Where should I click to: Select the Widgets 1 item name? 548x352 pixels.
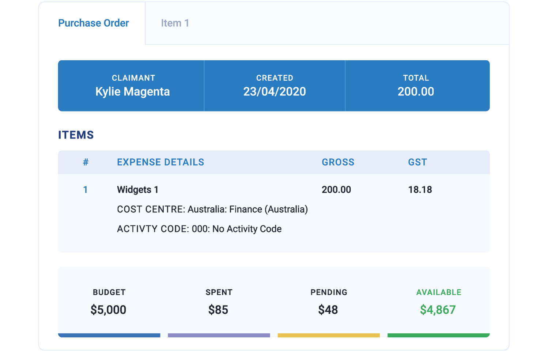click(137, 190)
